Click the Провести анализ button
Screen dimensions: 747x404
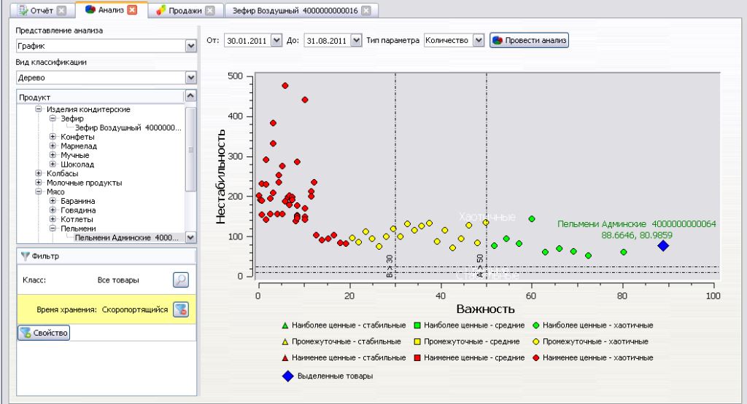pyautogui.click(x=530, y=41)
